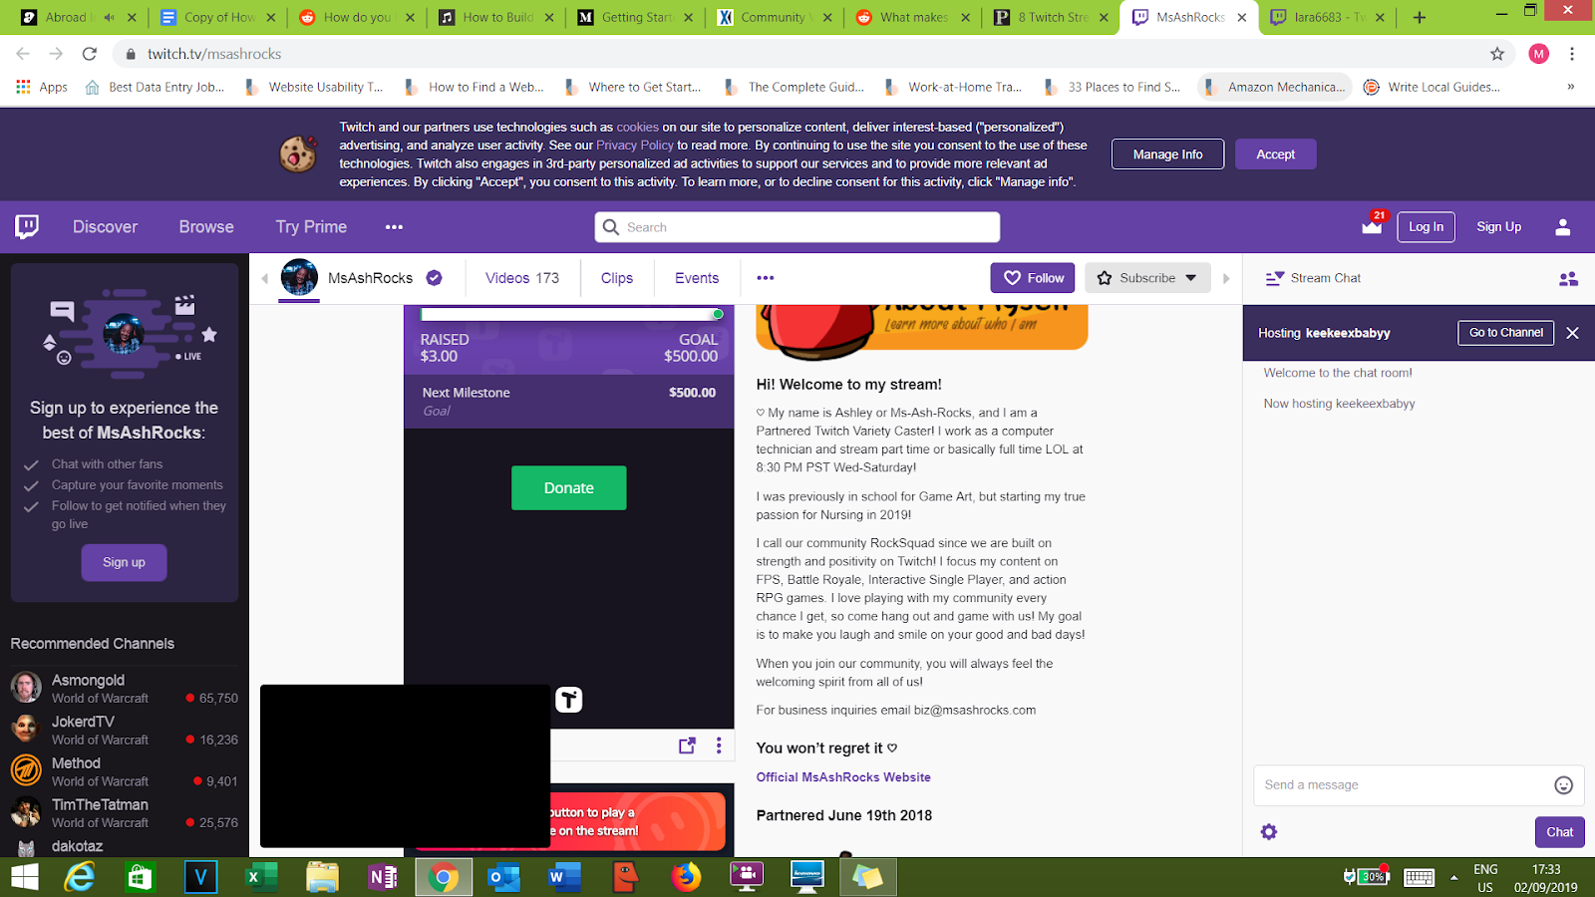The width and height of the screenshot is (1595, 897).
Task: Click the donation goal progress bar
Action: coord(572,314)
